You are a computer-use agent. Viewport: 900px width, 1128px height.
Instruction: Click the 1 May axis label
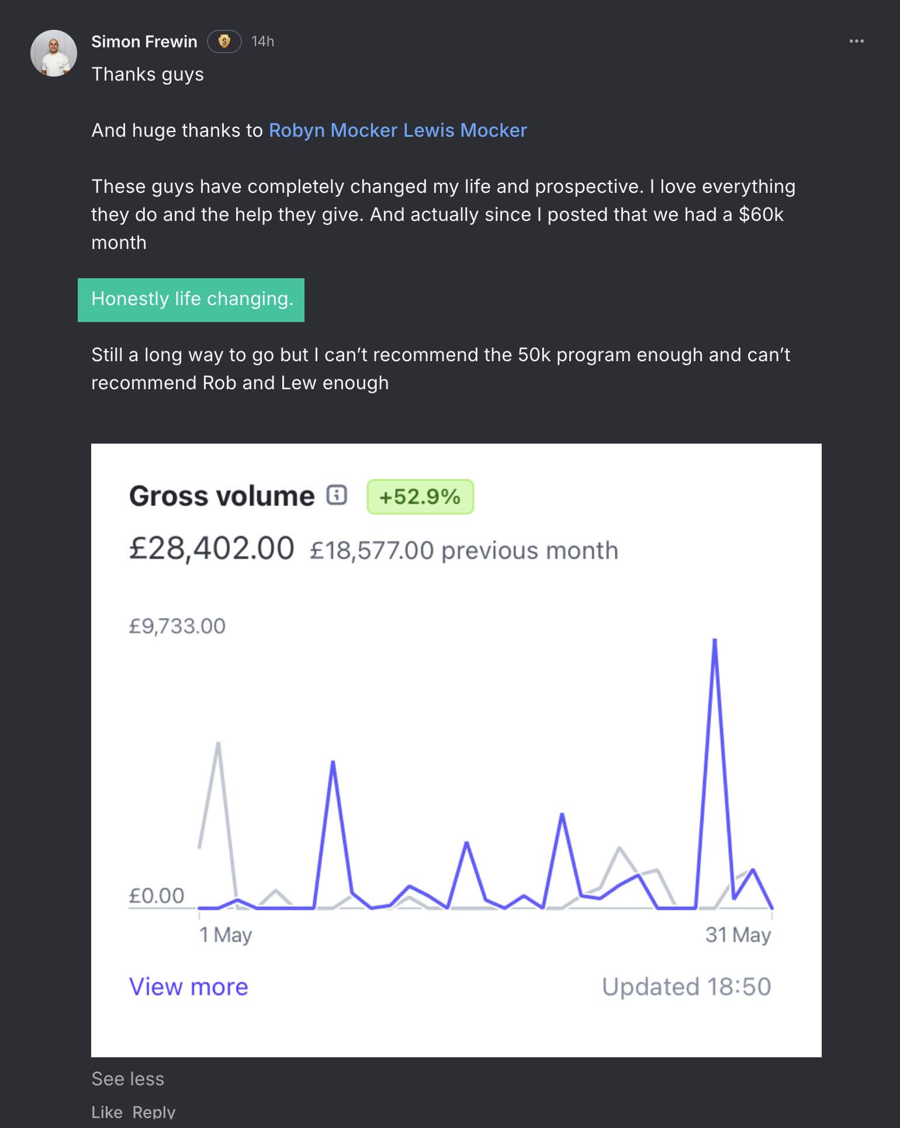point(225,935)
